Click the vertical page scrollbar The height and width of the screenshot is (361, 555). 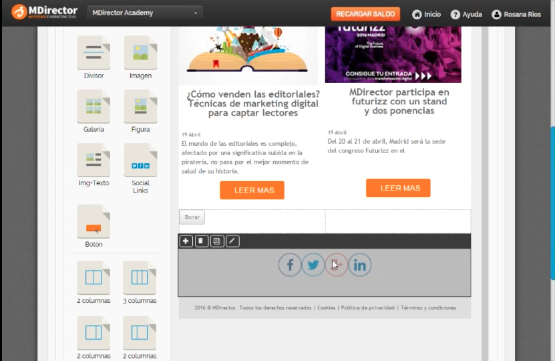(552, 203)
